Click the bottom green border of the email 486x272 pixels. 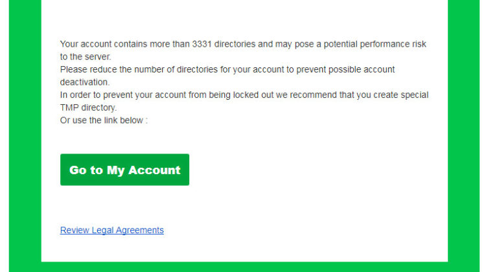243,267
